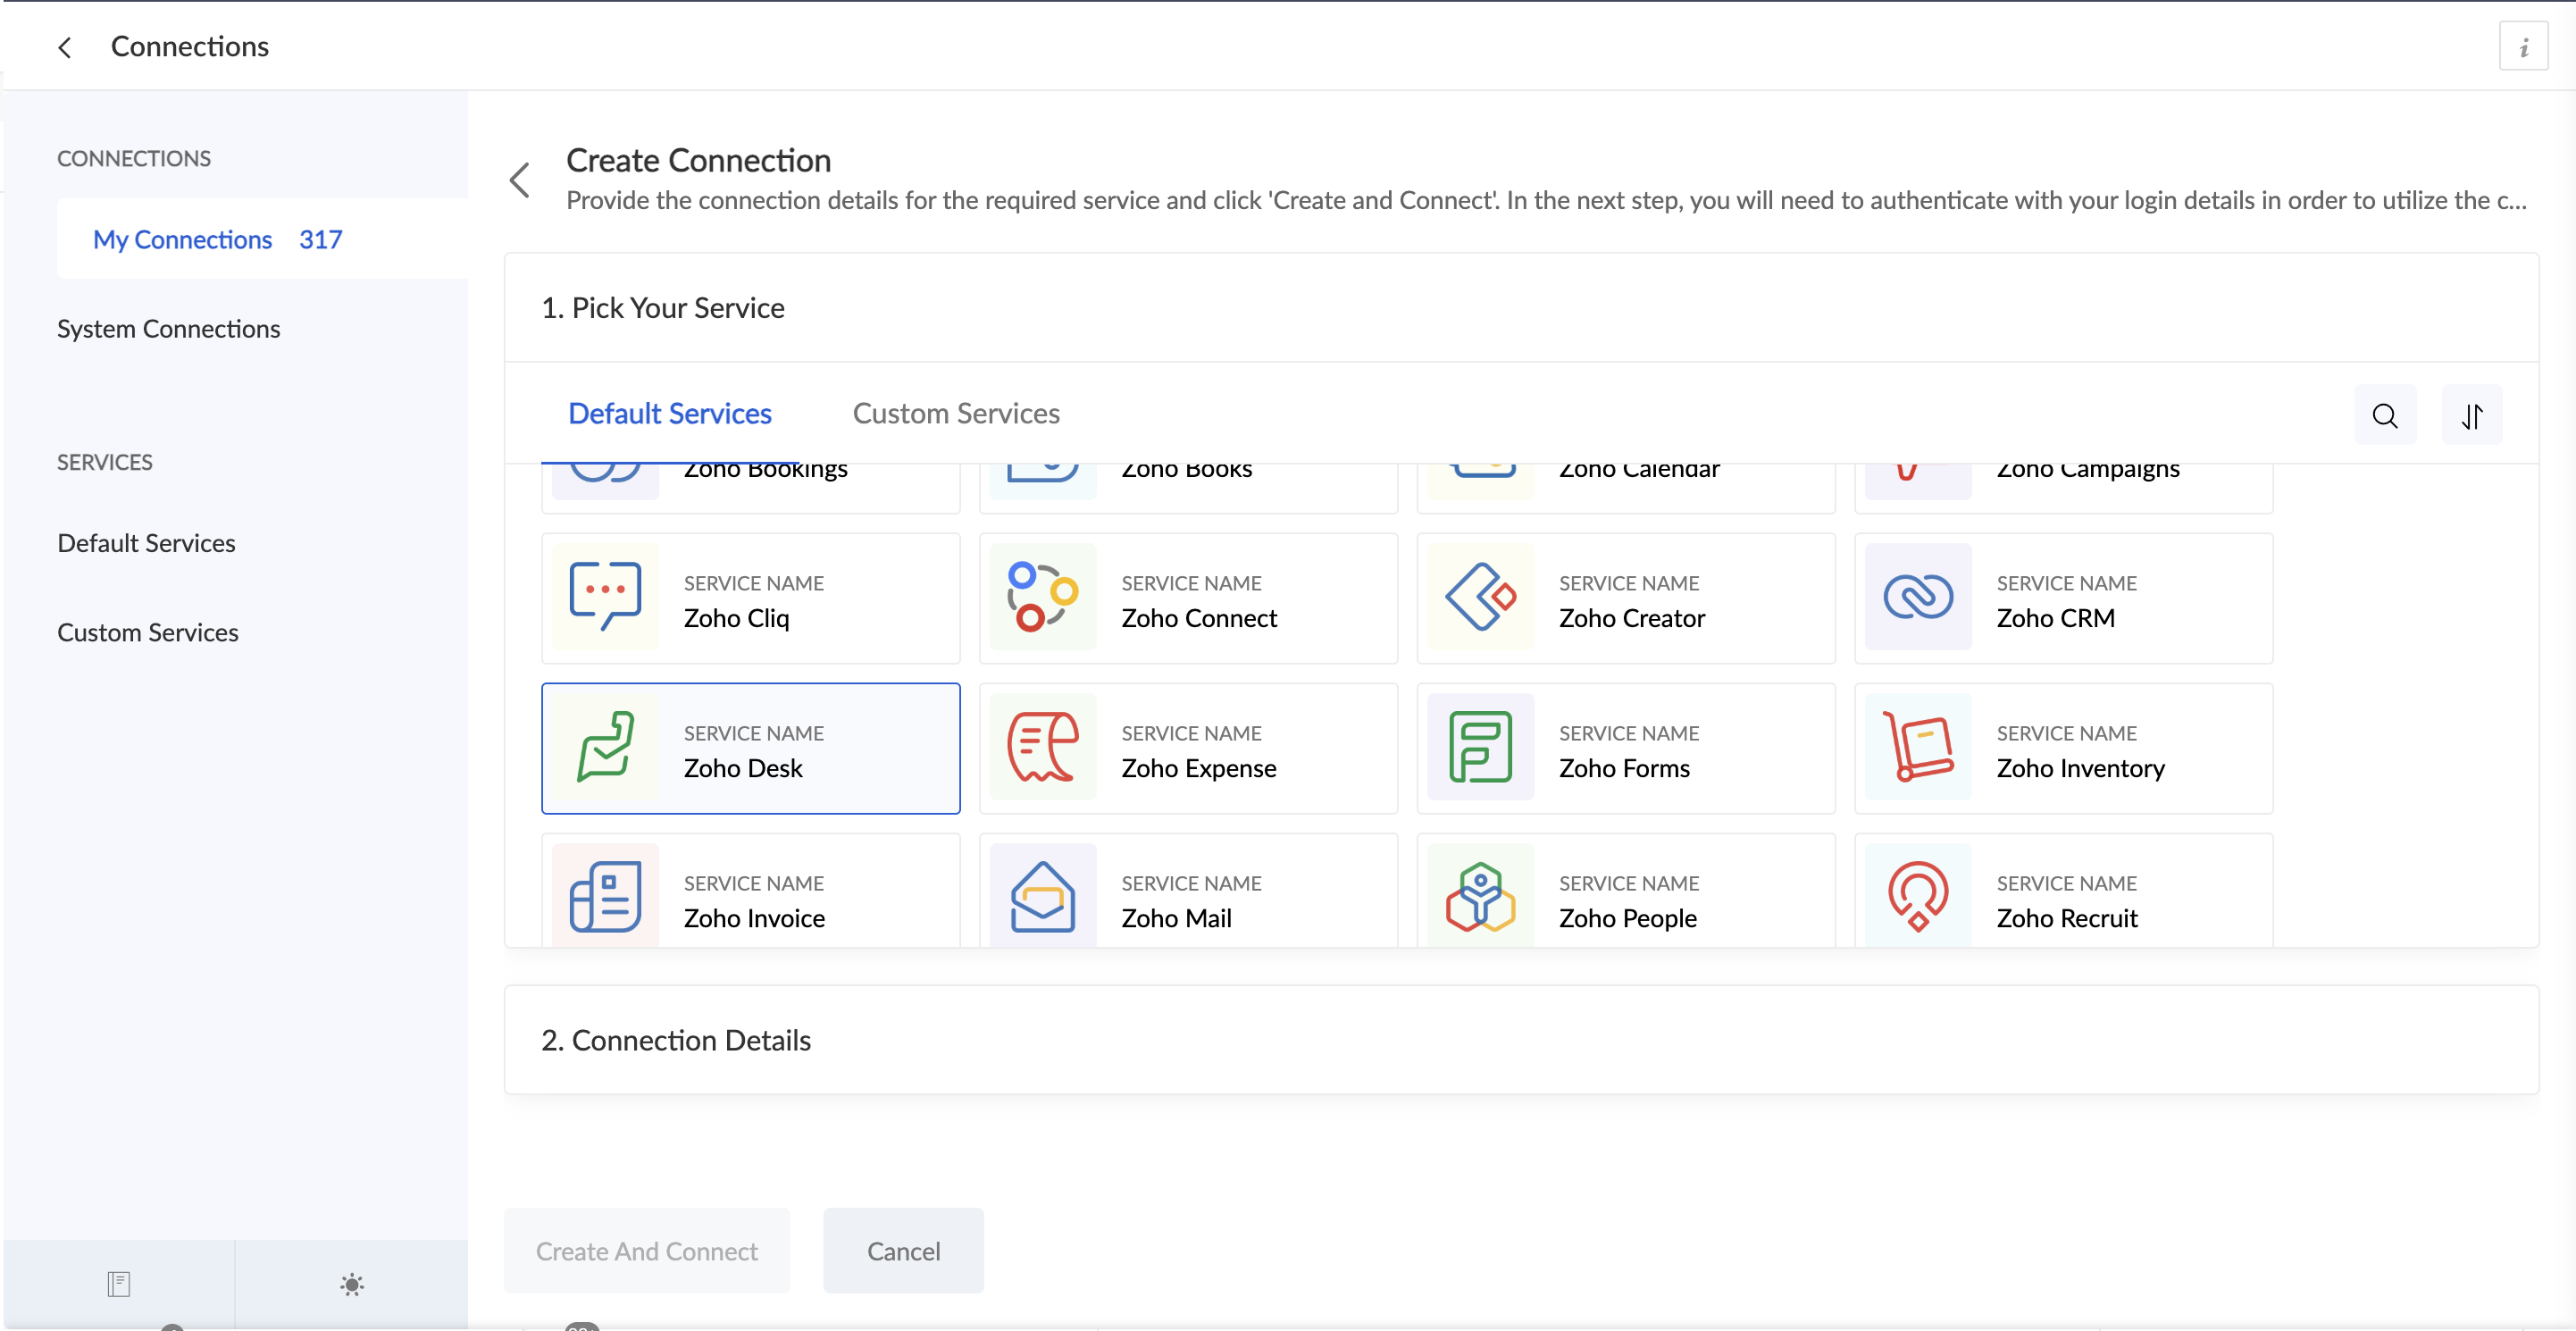This screenshot has height=1331, width=2576.
Task: Pick the Zoho Connect service icon
Action: point(1042,597)
